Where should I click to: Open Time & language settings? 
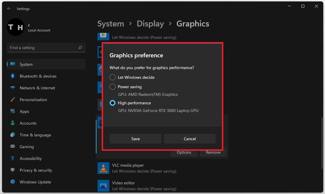(35, 135)
